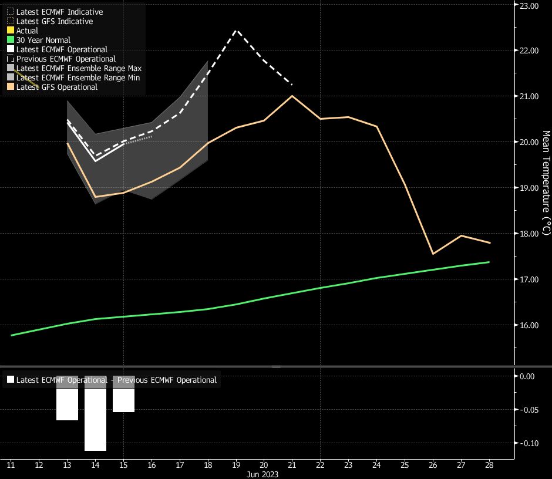Click the dashed Previous ECMWF Operational legend icon
The height and width of the screenshot is (479, 552).
(11, 59)
